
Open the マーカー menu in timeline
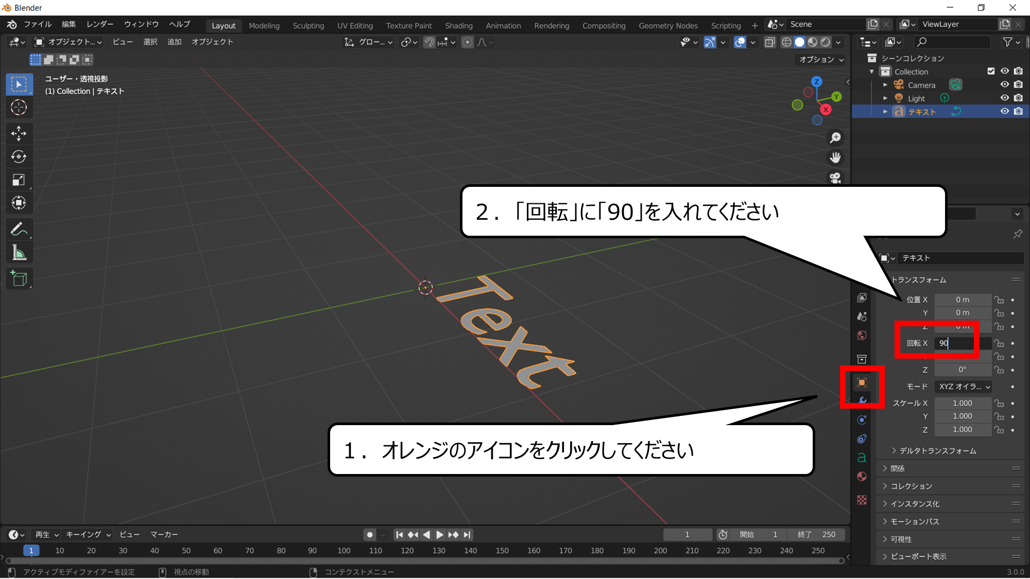pos(164,535)
